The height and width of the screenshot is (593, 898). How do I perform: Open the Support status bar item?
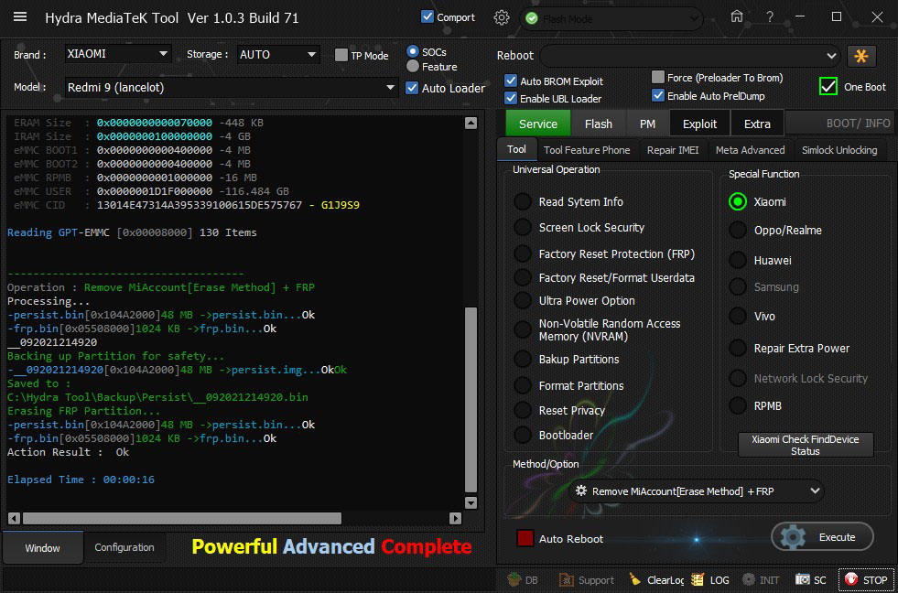coord(587,579)
